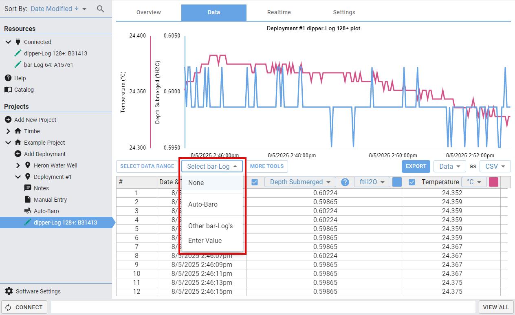Open the Settings tab
This screenshot has height=315, width=515.
(344, 12)
